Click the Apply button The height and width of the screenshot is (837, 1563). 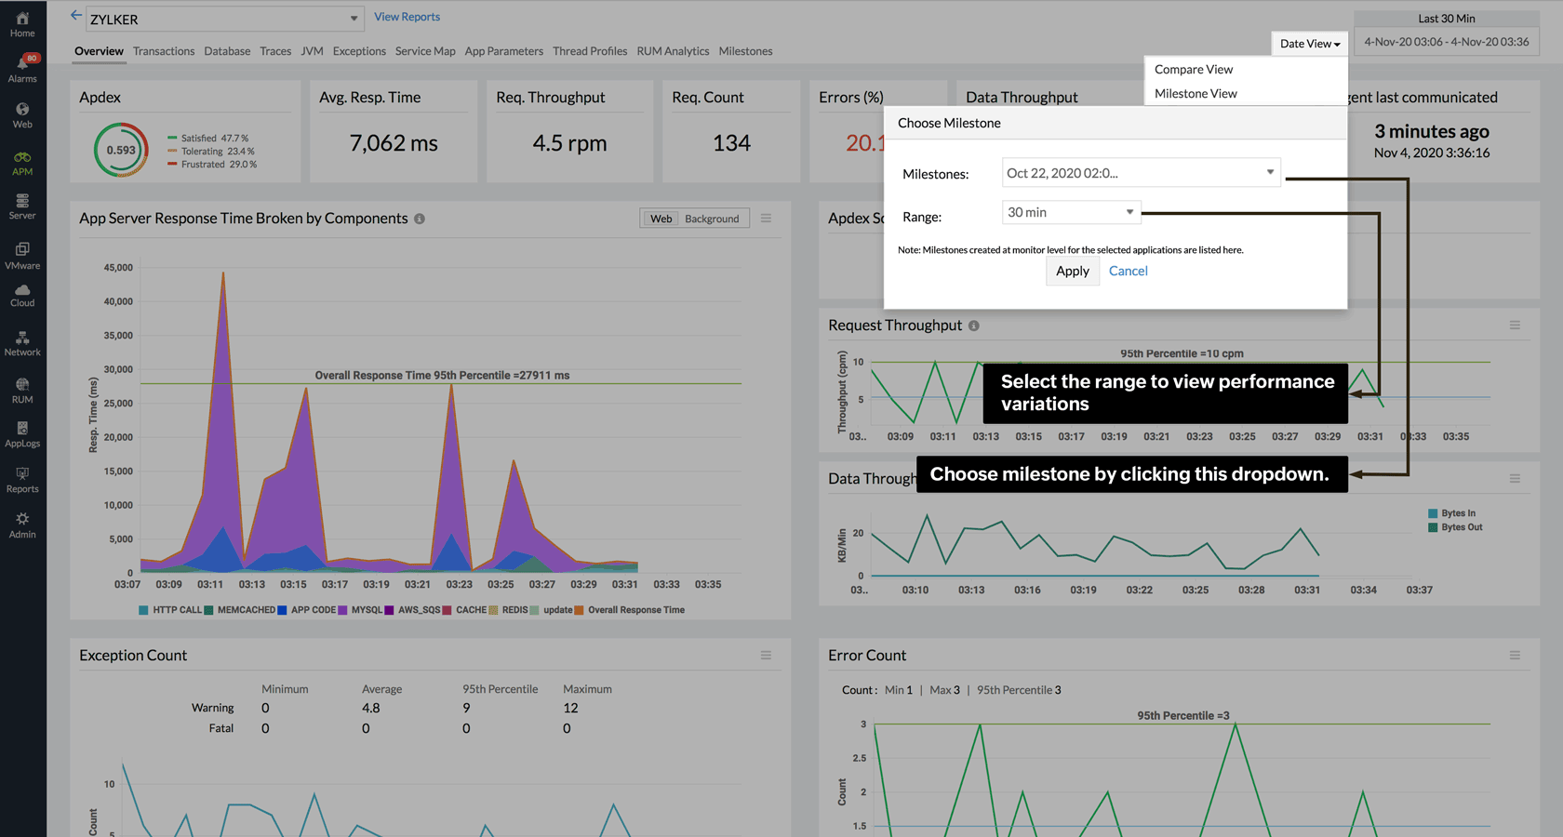pyautogui.click(x=1072, y=271)
